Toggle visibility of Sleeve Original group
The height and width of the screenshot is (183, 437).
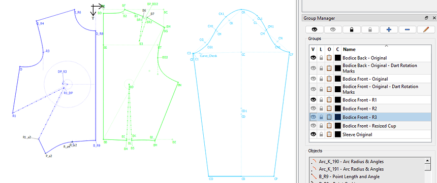coord(313,134)
